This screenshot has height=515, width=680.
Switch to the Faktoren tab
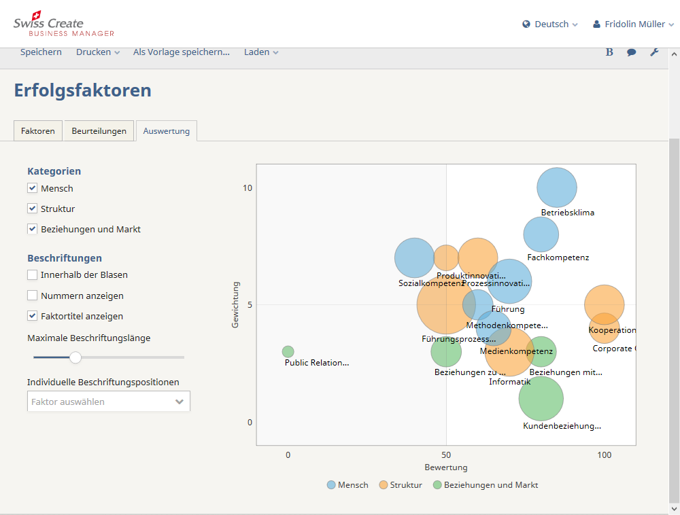pyautogui.click(x=38, y=131)
